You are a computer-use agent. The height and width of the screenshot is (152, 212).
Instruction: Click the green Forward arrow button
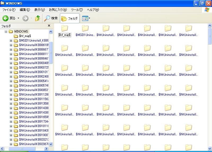(25, 18)
